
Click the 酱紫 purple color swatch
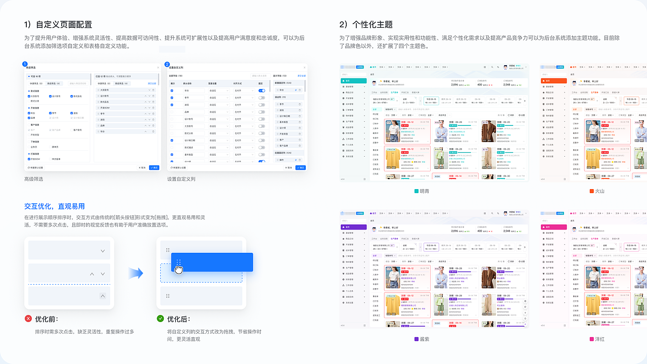(416, 339)
